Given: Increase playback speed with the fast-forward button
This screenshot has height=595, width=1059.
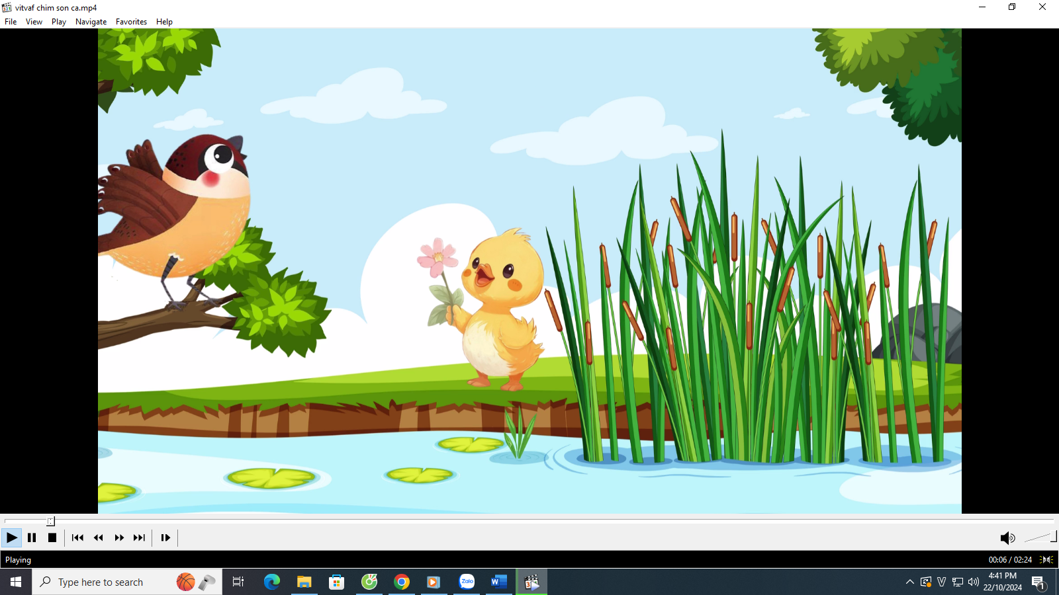Looking at the screenshot, I should pyautogui.click(x=119, y=537).
